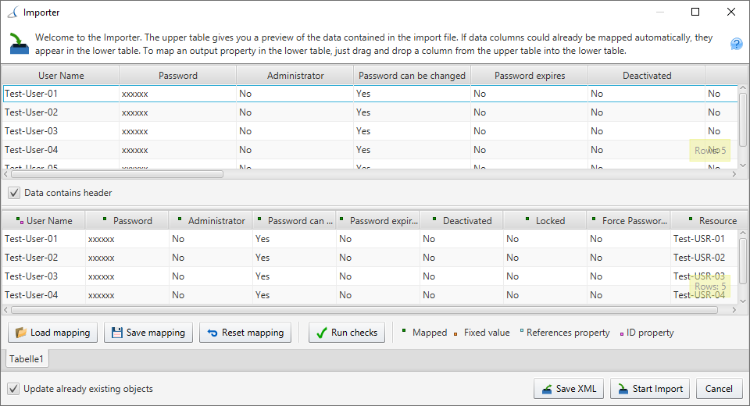Click the lower table vertical scroll down arrow

pos(743,301)
